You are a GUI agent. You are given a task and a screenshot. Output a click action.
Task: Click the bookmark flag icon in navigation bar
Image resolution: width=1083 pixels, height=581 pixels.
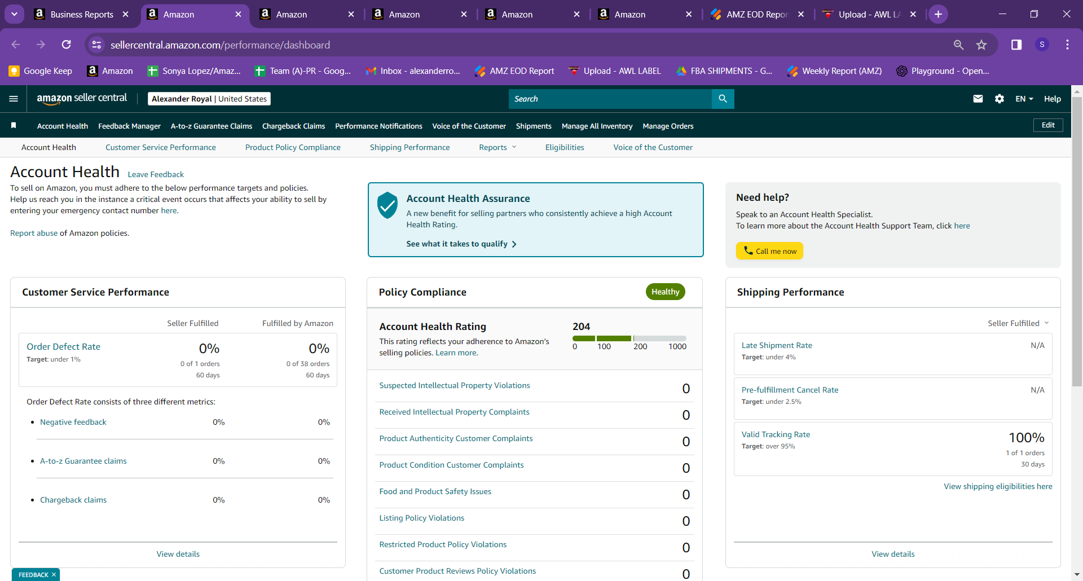(14, 125)
